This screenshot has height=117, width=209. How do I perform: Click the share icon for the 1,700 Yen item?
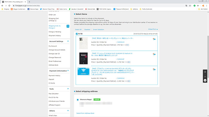click(154, 54)
